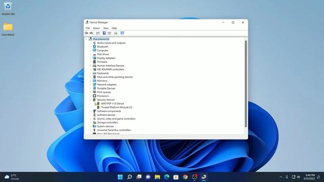Click the Storage controllers icon
This screenshot has height=182, width=324.
click(x=95, y=122)
